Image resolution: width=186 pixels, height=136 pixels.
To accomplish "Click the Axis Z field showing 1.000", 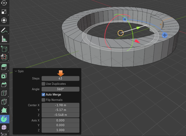I will [60, 130].
